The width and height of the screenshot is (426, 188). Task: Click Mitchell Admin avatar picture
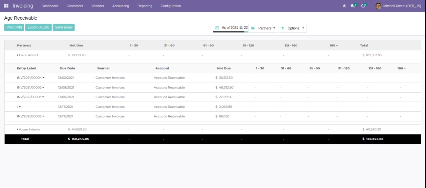378,6
